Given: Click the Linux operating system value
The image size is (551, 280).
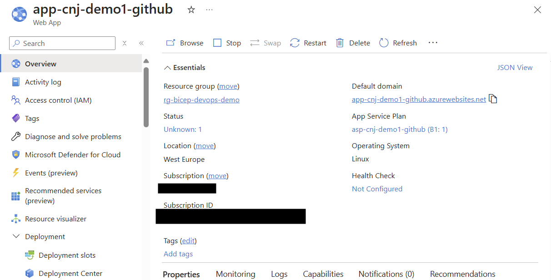Looking at the screenshot, I should (361, 159).
